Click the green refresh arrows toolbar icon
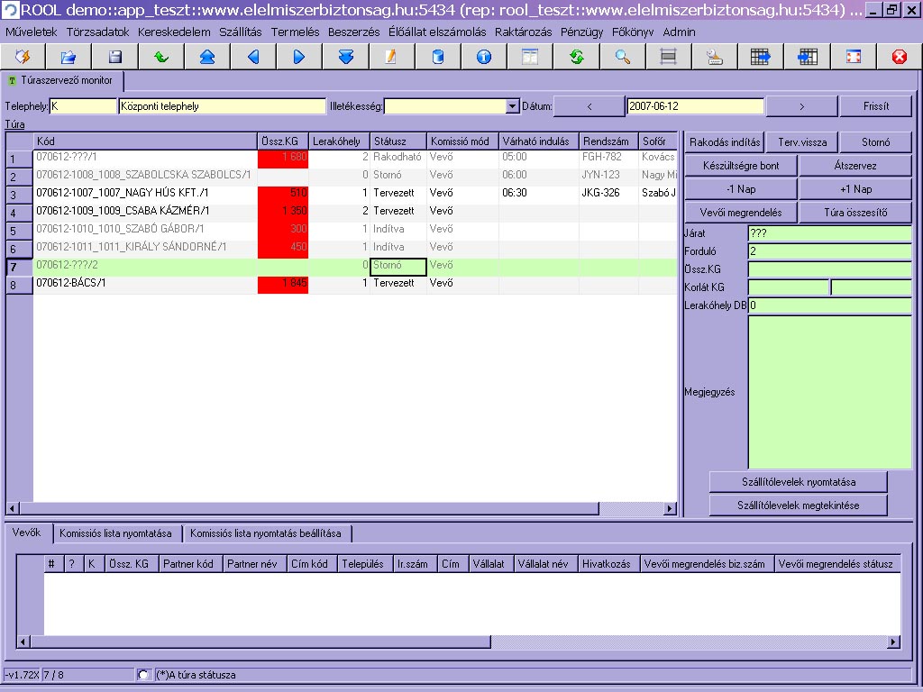The image size is (923, 692). click(576, 57)
